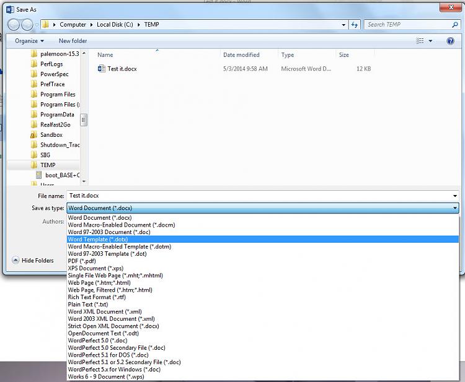Click TEMP in the address breadcrumb
The height and width of the screenshot is (382, 465).
point(151,25)
